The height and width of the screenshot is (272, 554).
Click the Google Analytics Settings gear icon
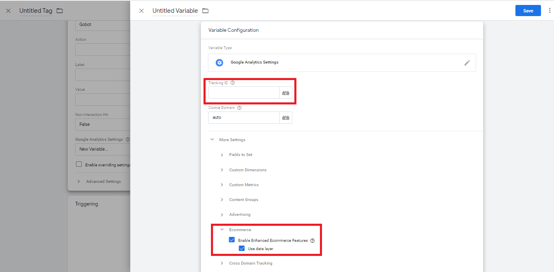pyautogui.click(x=220, y=62)
